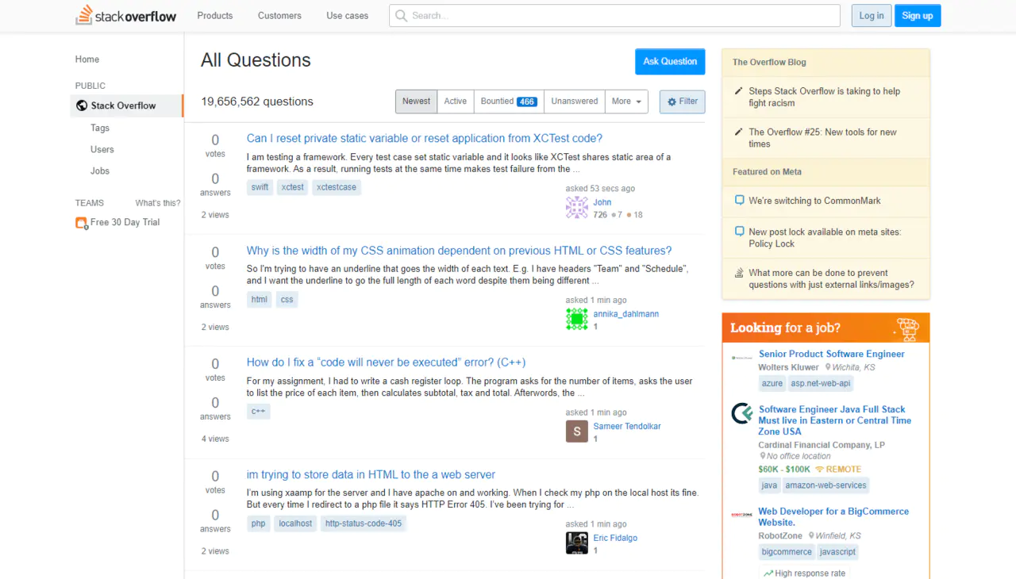This screenshot has height=579, width=1016.
Task: Open Jobs in the sidebar
Action: 100,171
